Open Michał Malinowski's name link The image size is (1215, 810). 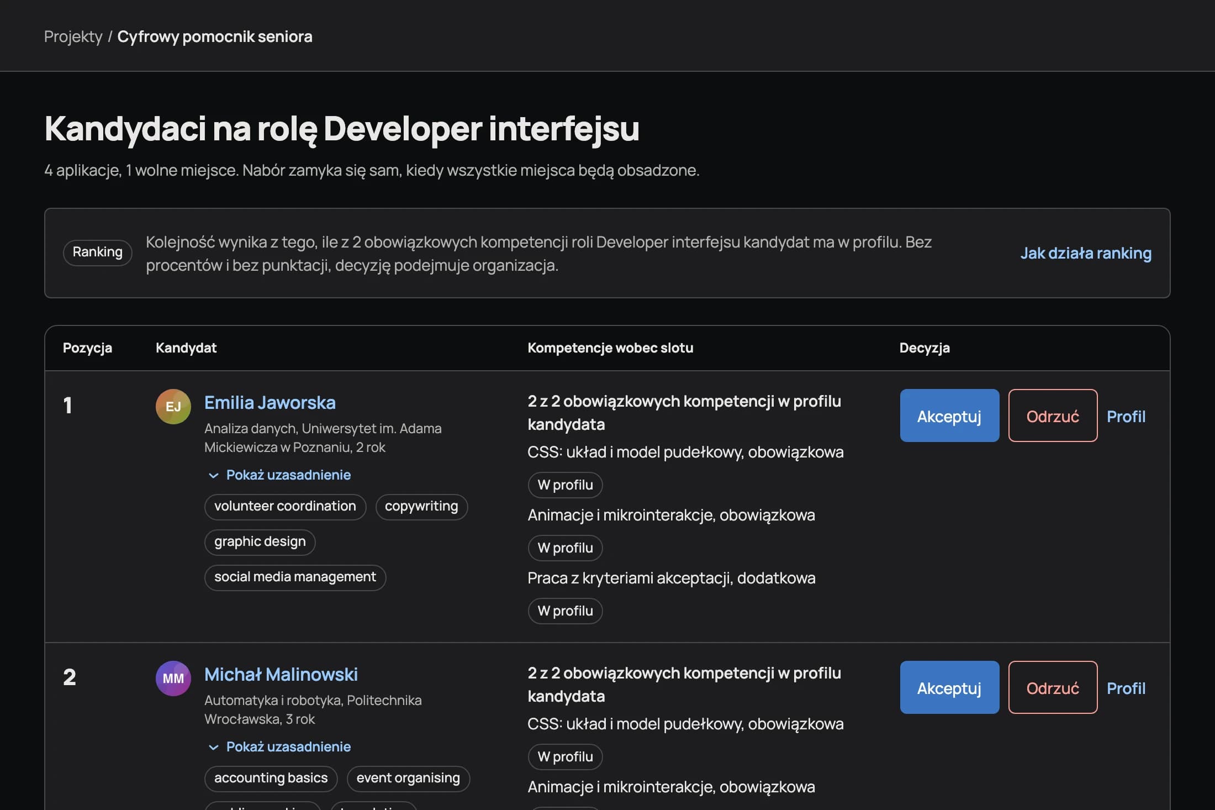tap(281, 674)
